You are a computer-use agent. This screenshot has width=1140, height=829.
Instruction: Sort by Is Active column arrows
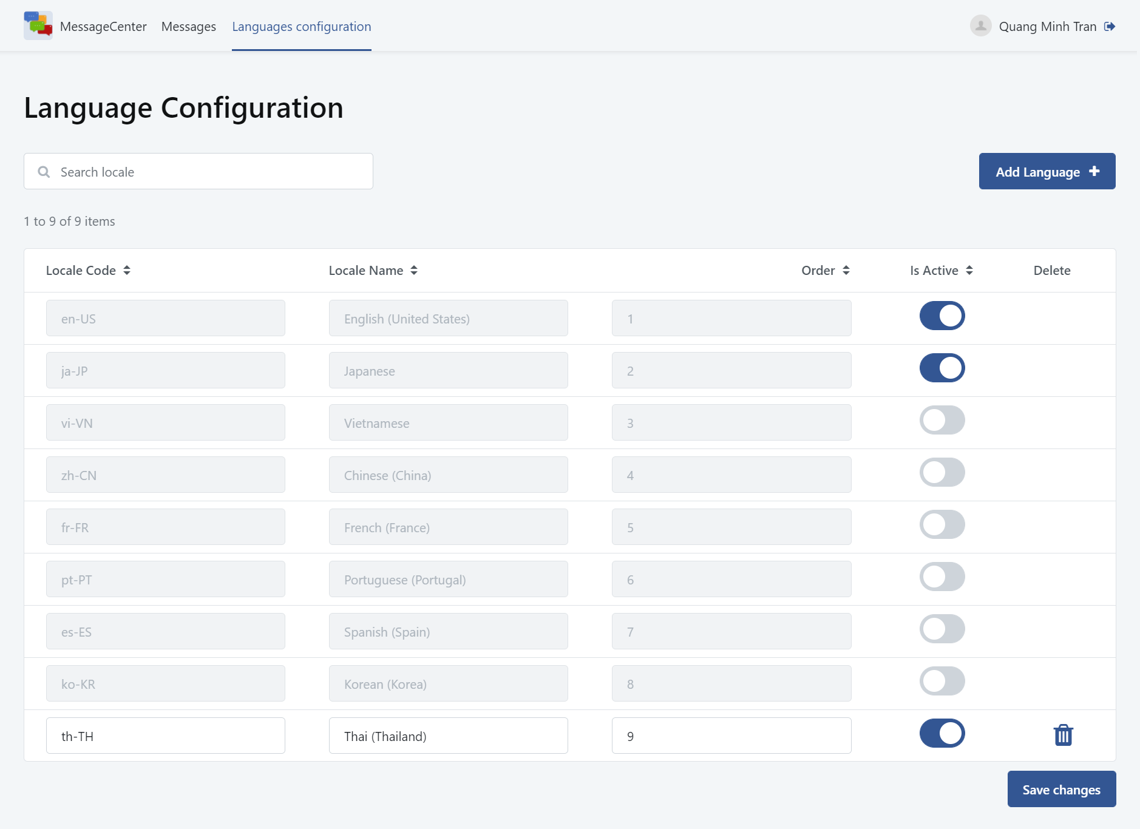(969, 270)
